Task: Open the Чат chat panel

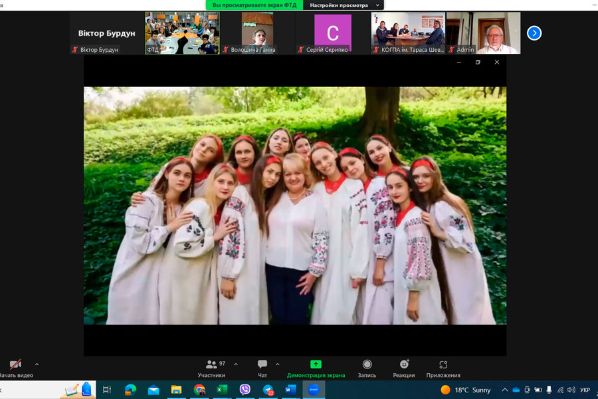Action: [x=262, y=365]
